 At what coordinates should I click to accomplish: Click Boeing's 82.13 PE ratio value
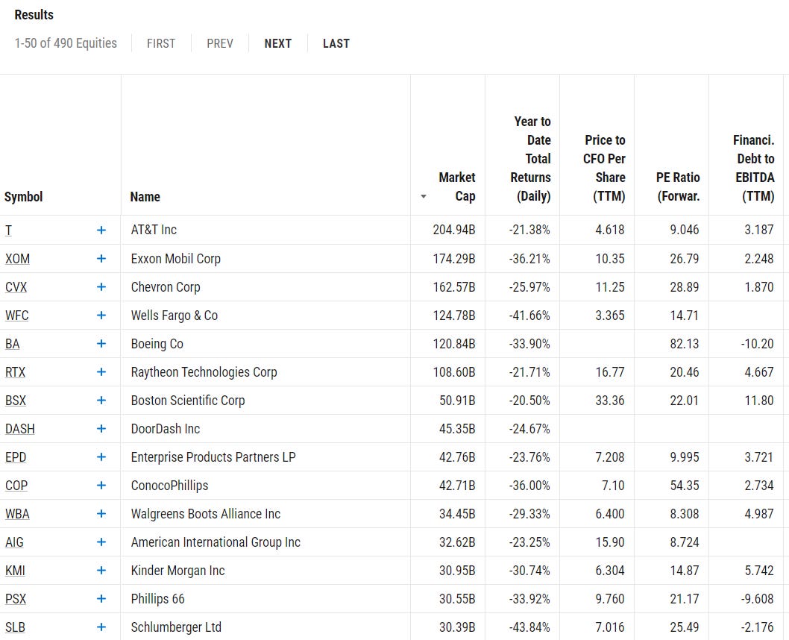point(685,344)
